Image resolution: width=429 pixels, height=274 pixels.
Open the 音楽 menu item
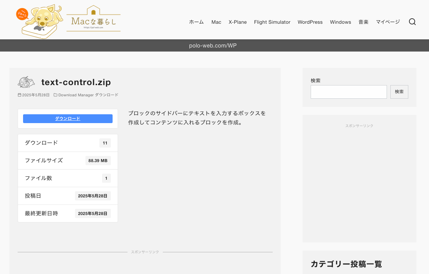[363, 22]
